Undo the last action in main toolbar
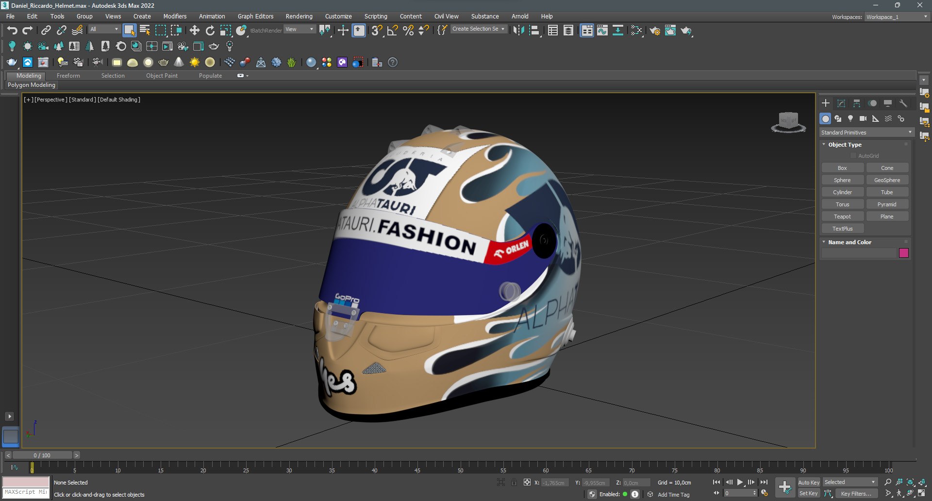This screenshot has height=501, width=932. pos(12,31)
